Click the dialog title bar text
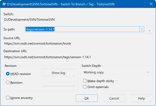The height and width of the screenshot is (106, 156). [x=61, y=4]
